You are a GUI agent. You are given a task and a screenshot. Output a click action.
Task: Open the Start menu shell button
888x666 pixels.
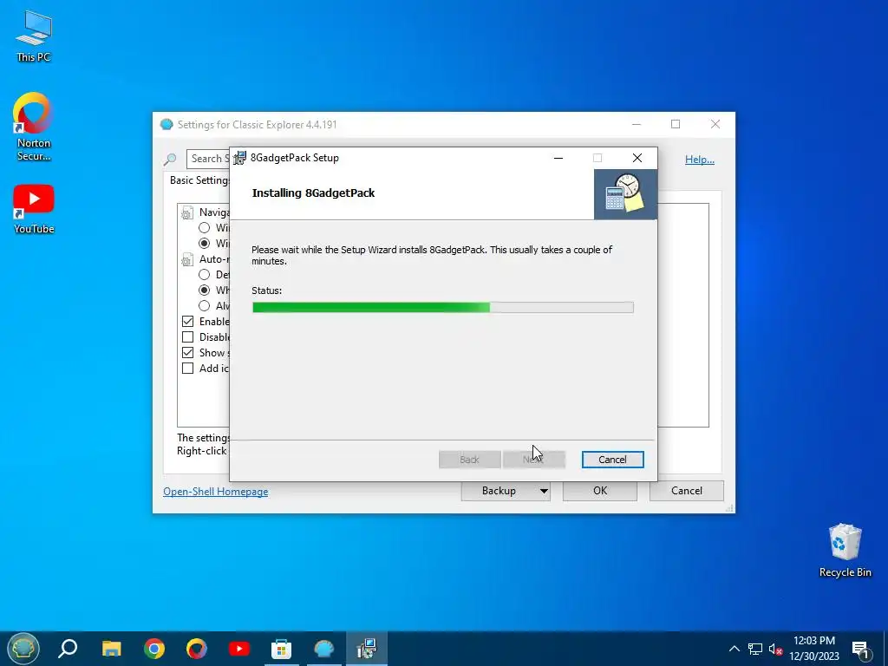[23, 649]
